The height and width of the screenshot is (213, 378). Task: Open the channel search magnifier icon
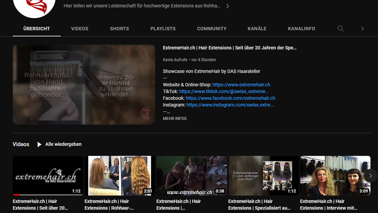pyautogui.click(x=340, y=28)
